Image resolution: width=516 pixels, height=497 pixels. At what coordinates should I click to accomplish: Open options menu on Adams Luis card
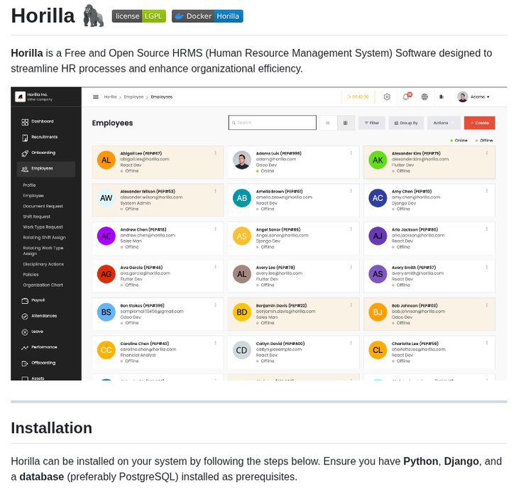[x=351, y=153]
